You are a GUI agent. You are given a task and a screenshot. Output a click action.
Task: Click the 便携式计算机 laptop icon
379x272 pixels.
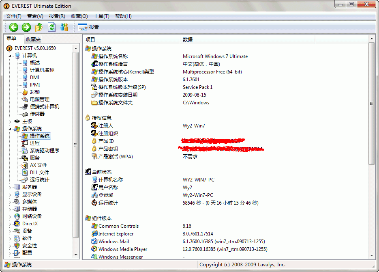25,107
